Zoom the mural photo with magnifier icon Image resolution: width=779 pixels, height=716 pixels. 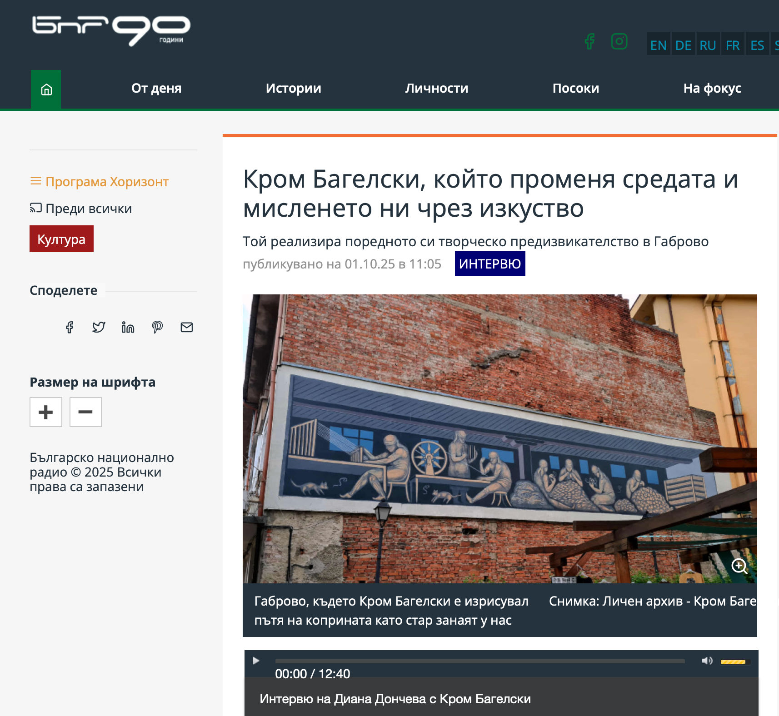point(739,566)
